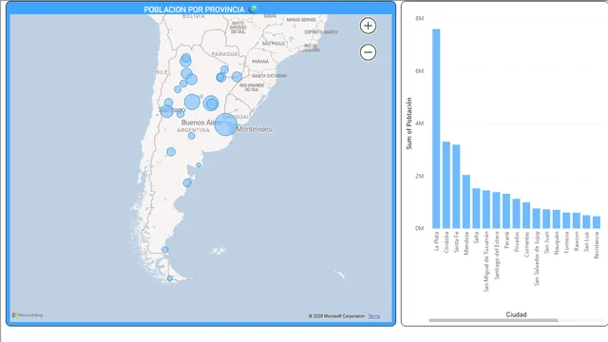Image resolution: width=608 pixels, height=342 pixels.
Task: Click the 6M y-axis value
Action: tap(420, 71)
